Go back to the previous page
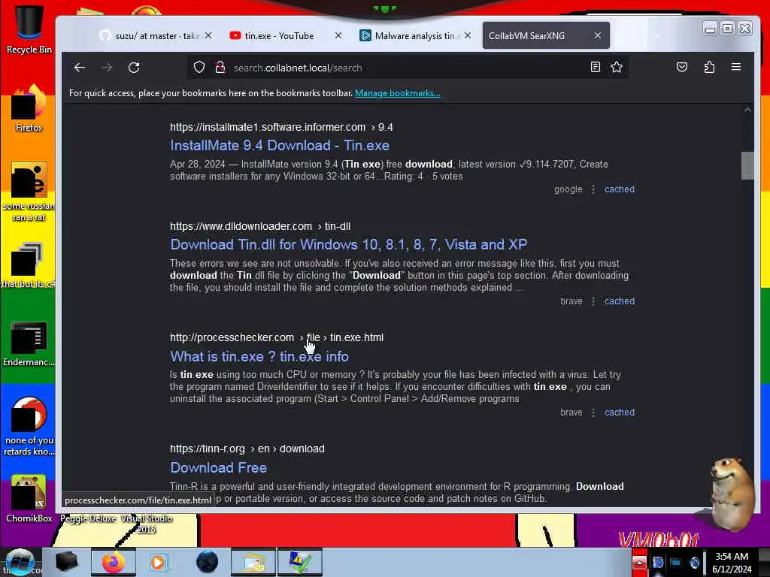Image resolution: width=770 pixels, height=577 pixels. [x=80, y=68]
